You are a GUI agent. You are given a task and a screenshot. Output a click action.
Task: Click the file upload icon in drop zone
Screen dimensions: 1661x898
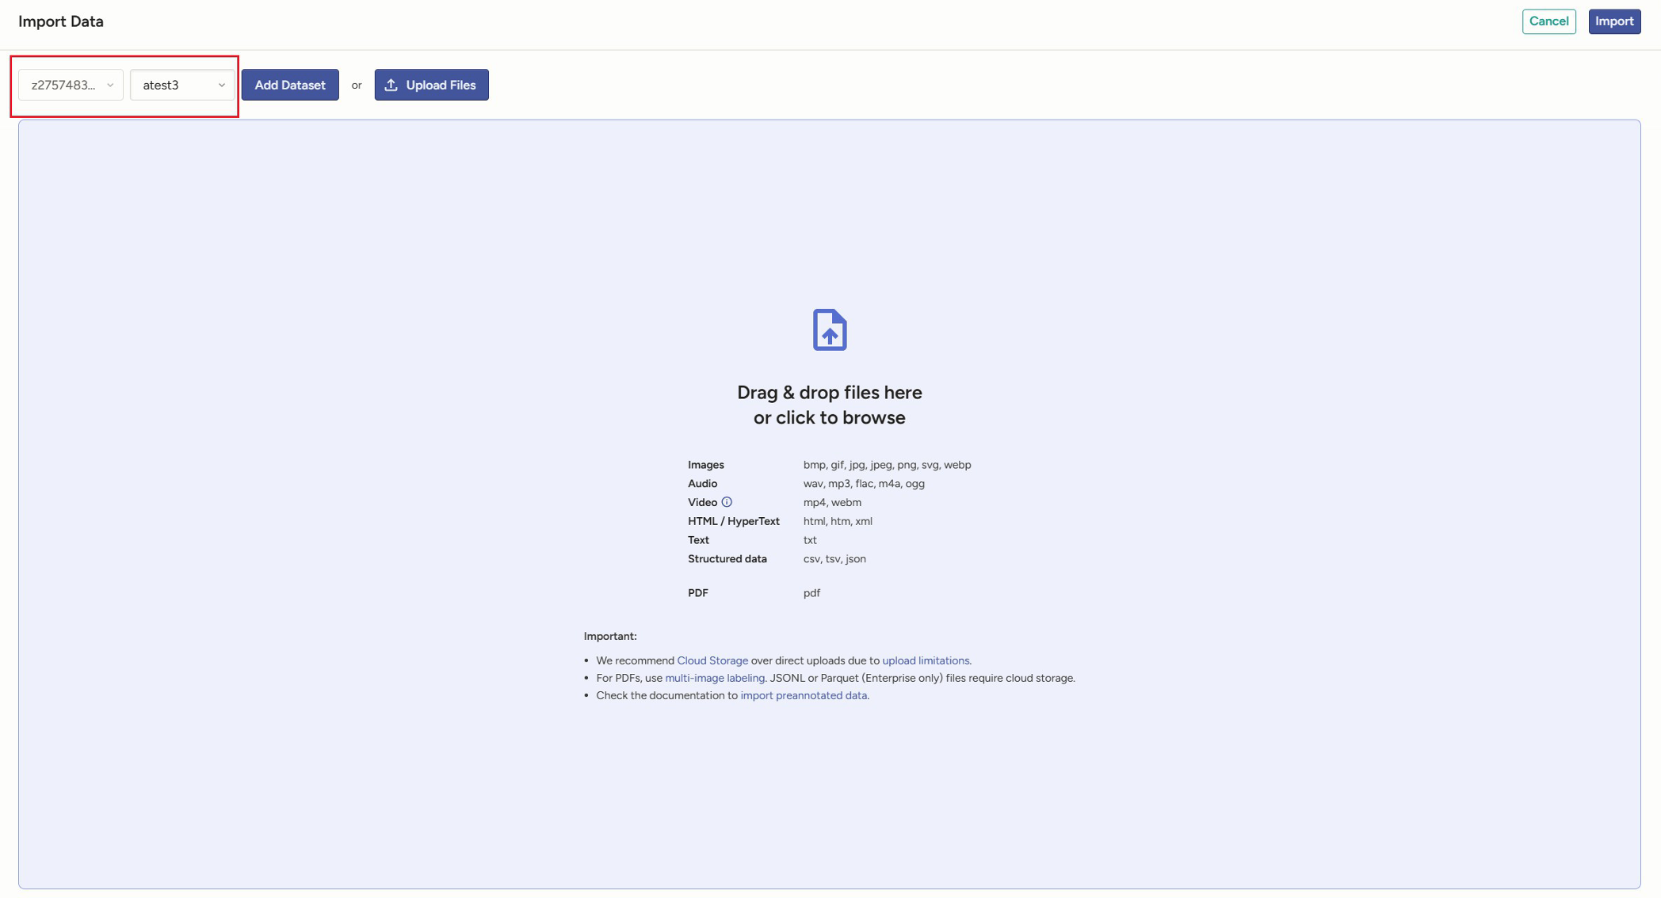point(829,329)
